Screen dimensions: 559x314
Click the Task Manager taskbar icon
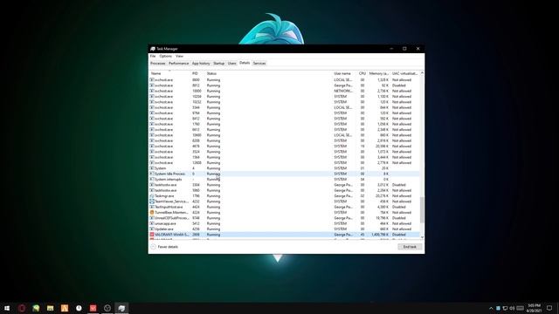click(x=121, y=308)
